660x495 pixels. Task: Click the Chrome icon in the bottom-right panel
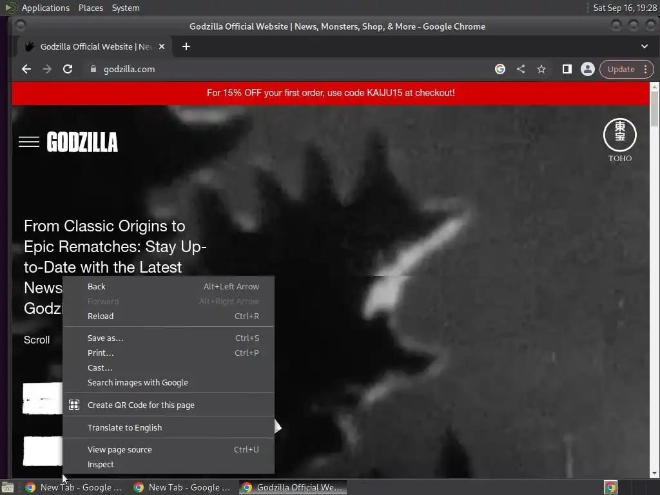click(x=610, y=487)
